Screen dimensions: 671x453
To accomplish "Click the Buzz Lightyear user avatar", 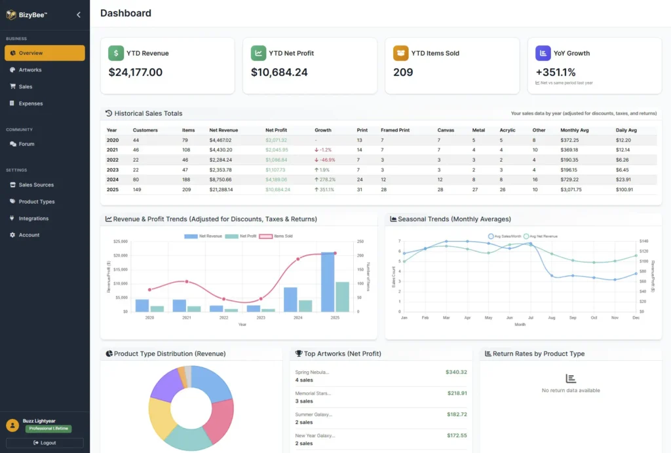I will [x=12, y=425].
